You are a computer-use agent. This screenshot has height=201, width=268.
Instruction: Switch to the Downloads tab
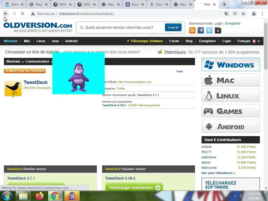[159, 4]
